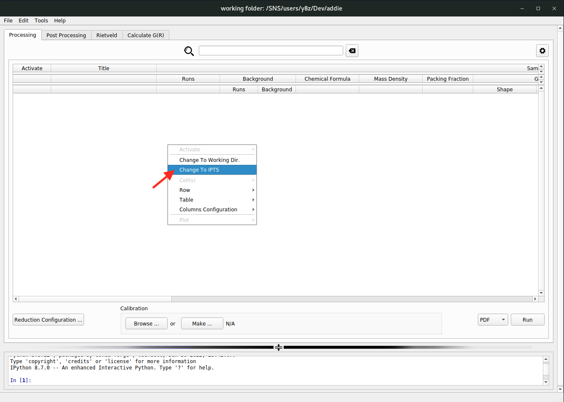Switch to the Post Processing tab
This screenshot has width=564, height=402.
[x=66, y=35]
